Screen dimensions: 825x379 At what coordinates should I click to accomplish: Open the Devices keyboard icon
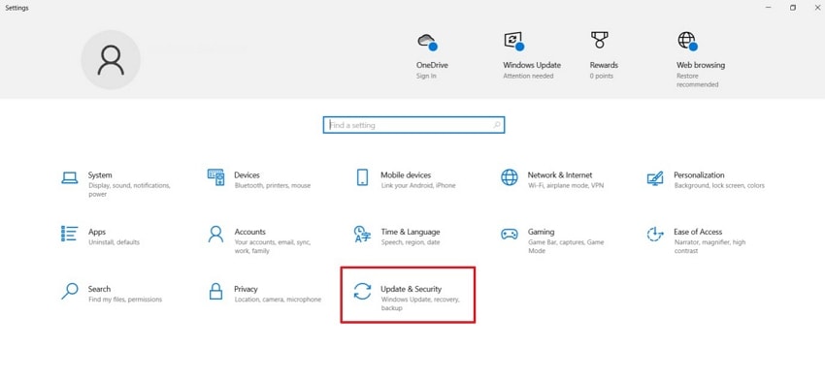[216, 177]
